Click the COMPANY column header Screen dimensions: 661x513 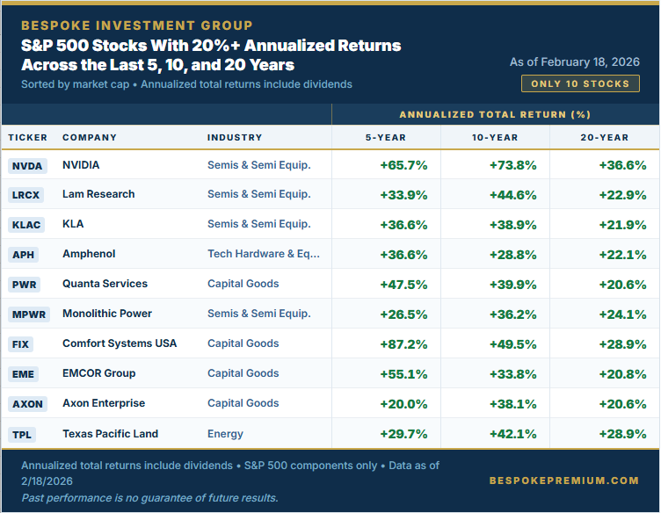90,137
